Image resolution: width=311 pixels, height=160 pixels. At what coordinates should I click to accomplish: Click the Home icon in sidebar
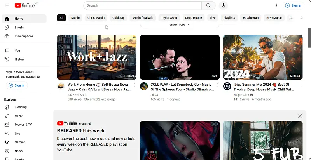click(7, 19)
